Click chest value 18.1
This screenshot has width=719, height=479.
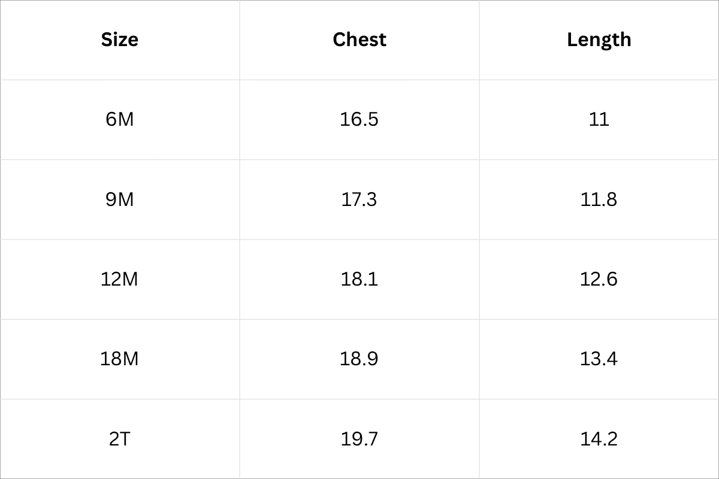click(359, 279)
